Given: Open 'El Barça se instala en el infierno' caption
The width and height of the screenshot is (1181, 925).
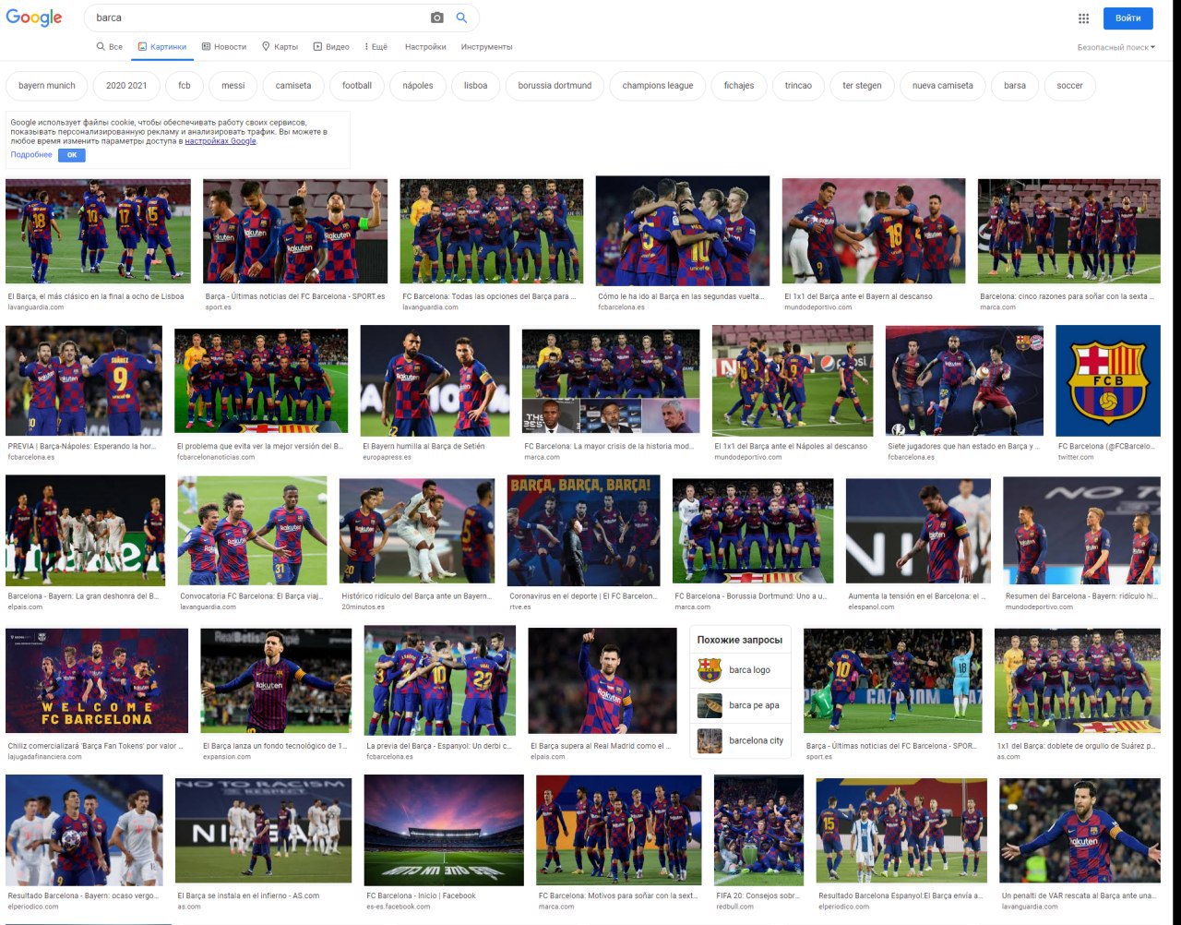Looking at the screenshot, I should point(248,895).
